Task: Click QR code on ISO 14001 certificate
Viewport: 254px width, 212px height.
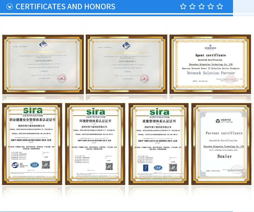Action: click(x=109, y=166)
